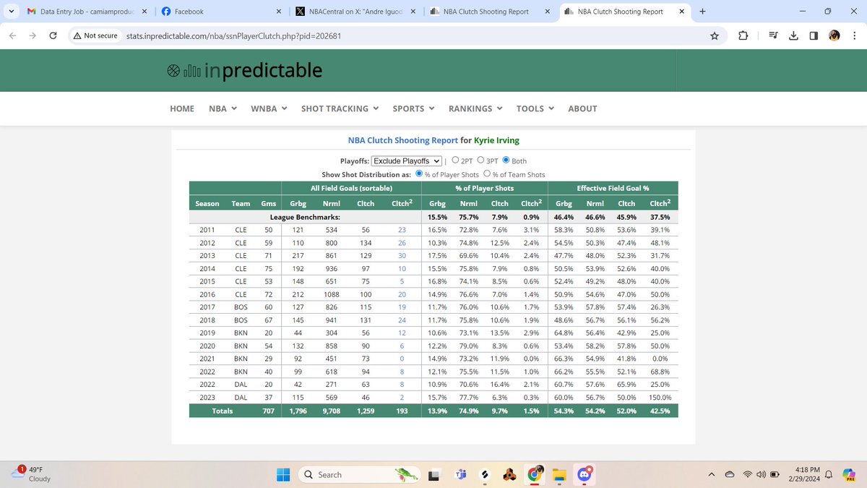The height and width of the screenshot is (488, 867).
Task: Click the 150.0% eFG value for 2023
Action: (x=660, y=398)
